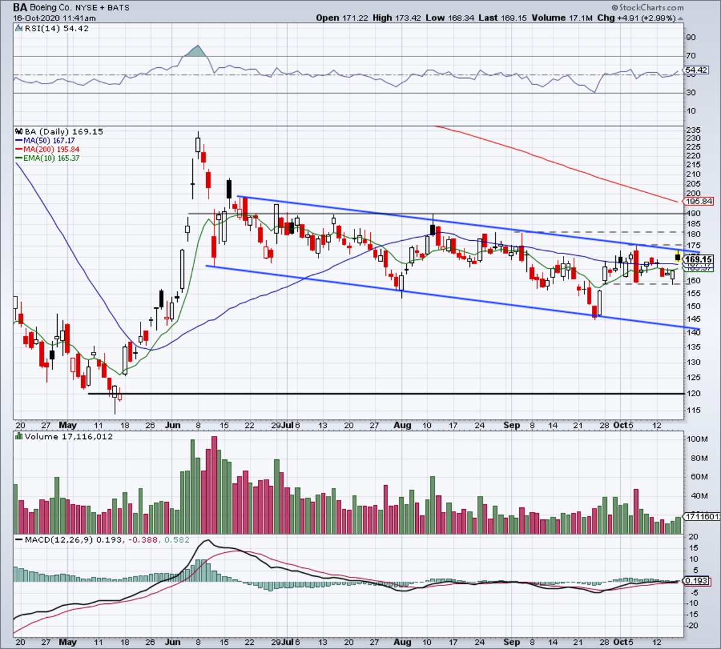Viewport: 721px width, 649px height.
Task: Click the Sep label on the price axis
Action: tap(512, 425)
